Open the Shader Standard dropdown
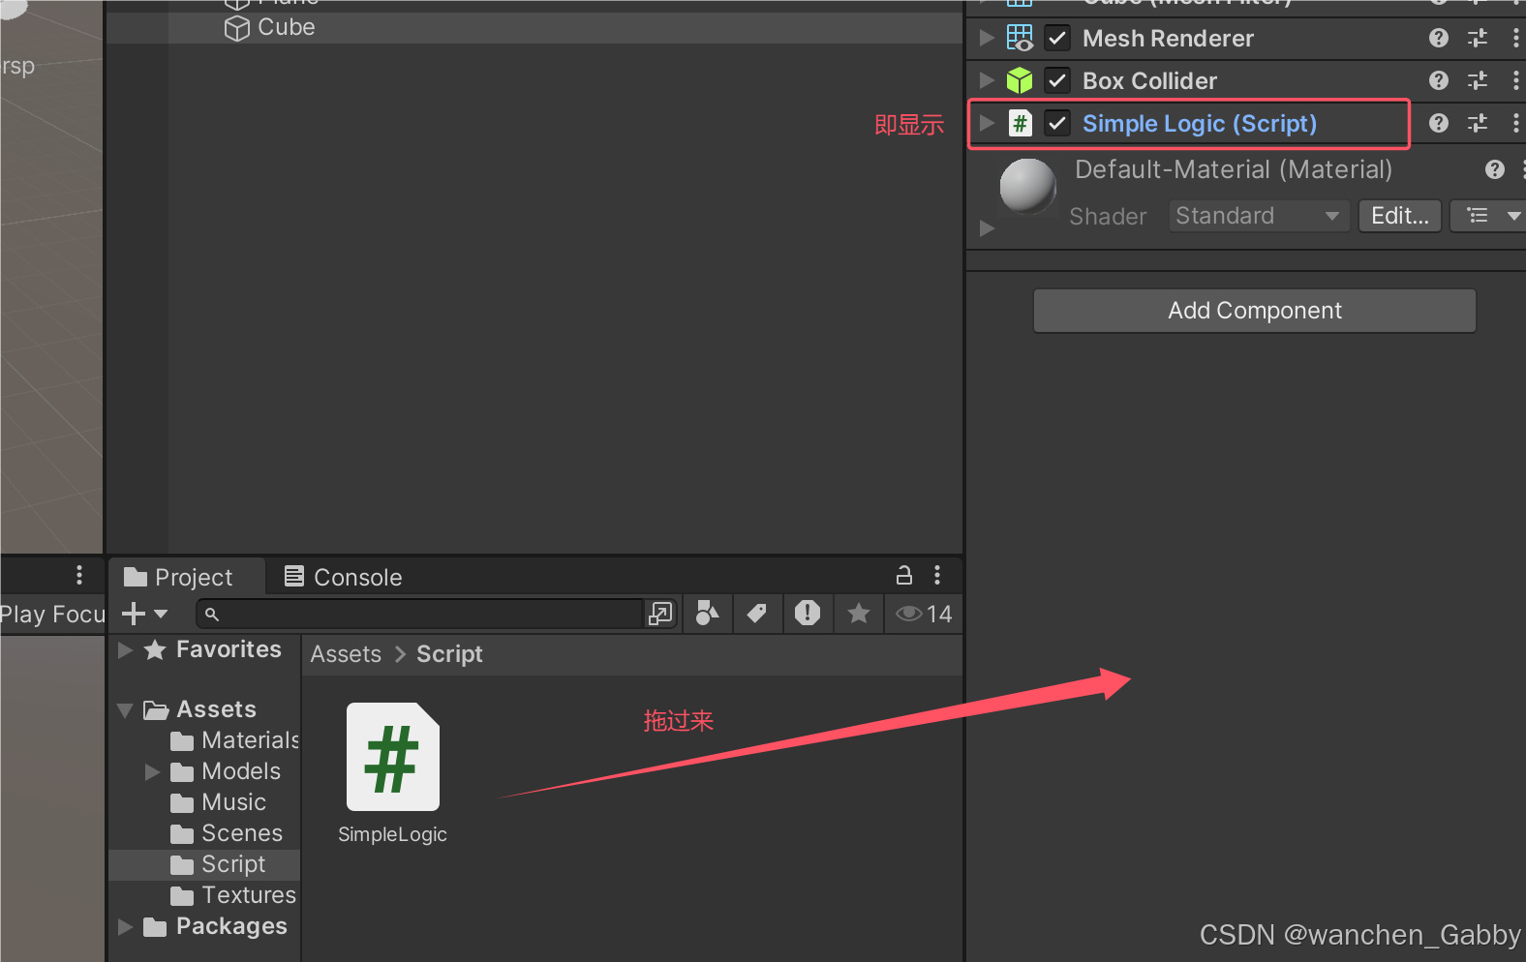The image size is (1526, 962). tap(1259, 216)
